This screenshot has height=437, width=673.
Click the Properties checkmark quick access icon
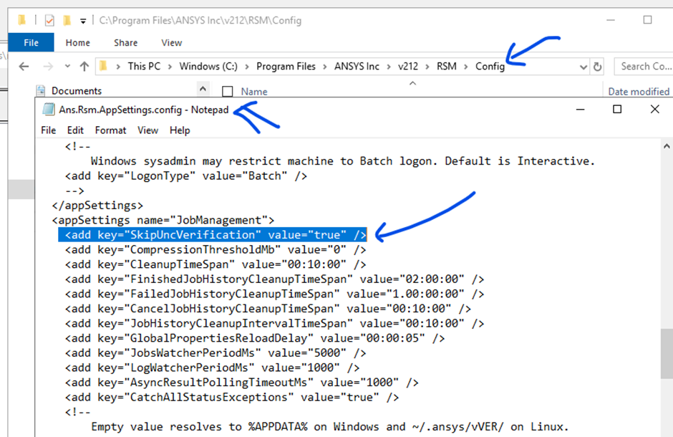pos(49,20)
